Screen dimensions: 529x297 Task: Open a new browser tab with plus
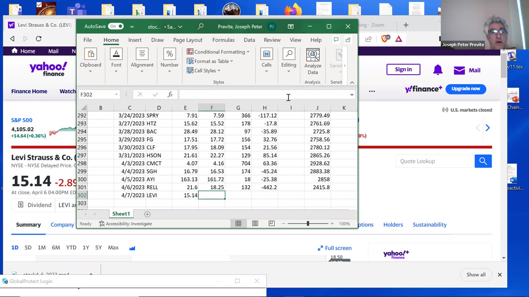pos(406,25)
